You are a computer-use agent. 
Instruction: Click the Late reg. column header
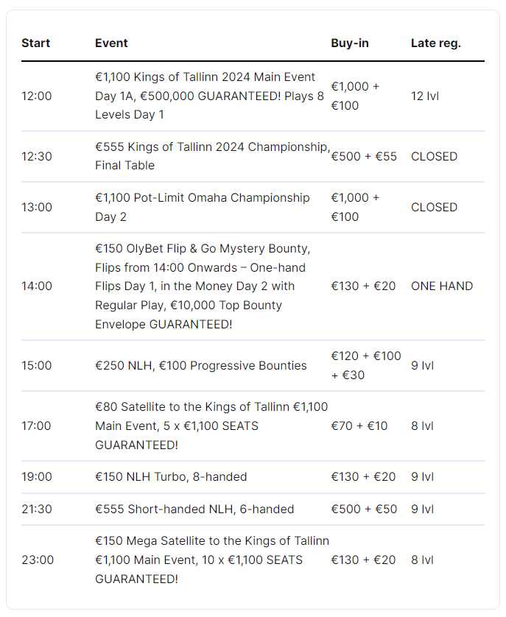pos(435,43)
